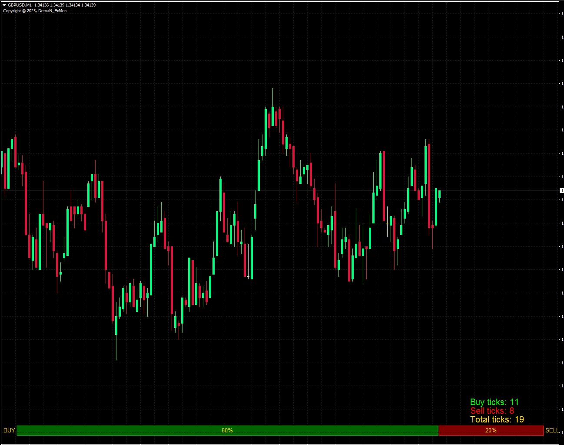
Task: Select the 'Sell ticks: 8' readout
Action: pyautogui.click(x=492, y=411)
